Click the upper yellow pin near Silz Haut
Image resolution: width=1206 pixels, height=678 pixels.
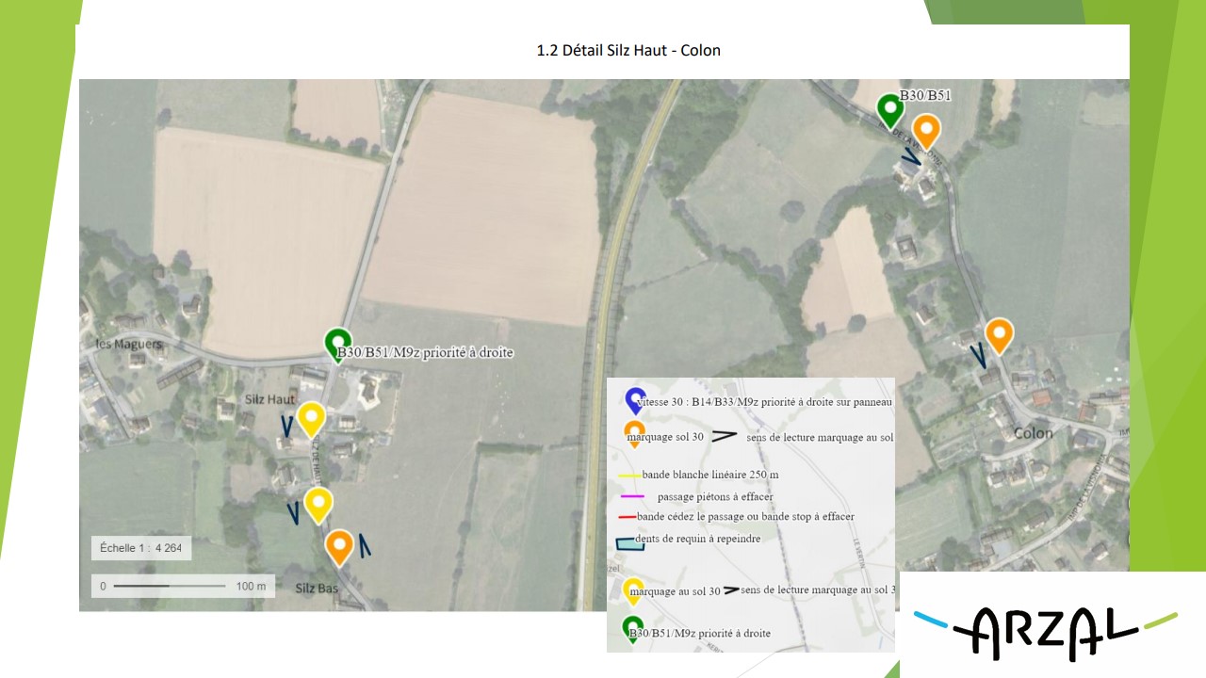pyautogui.click(x=311, y=420)
